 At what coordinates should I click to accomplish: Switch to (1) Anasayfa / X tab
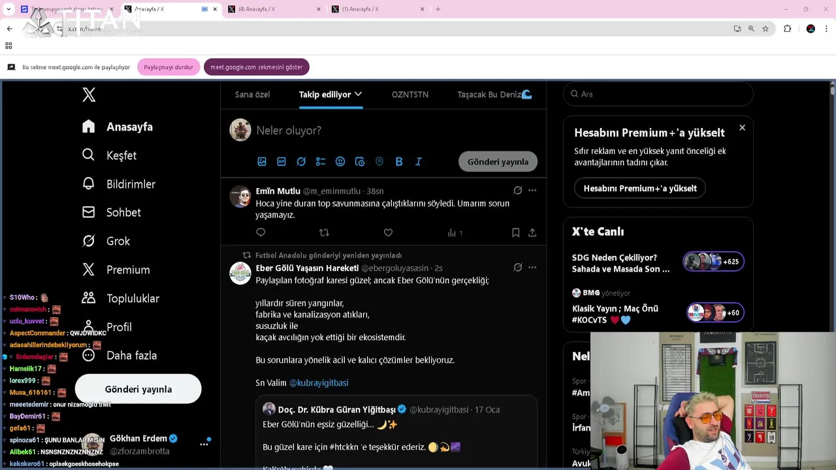[x=378, y=9]
